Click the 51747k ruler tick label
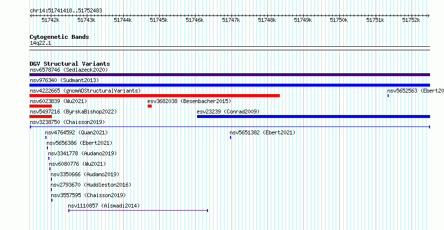The image size is (444, 230). (x=231, y=20)
